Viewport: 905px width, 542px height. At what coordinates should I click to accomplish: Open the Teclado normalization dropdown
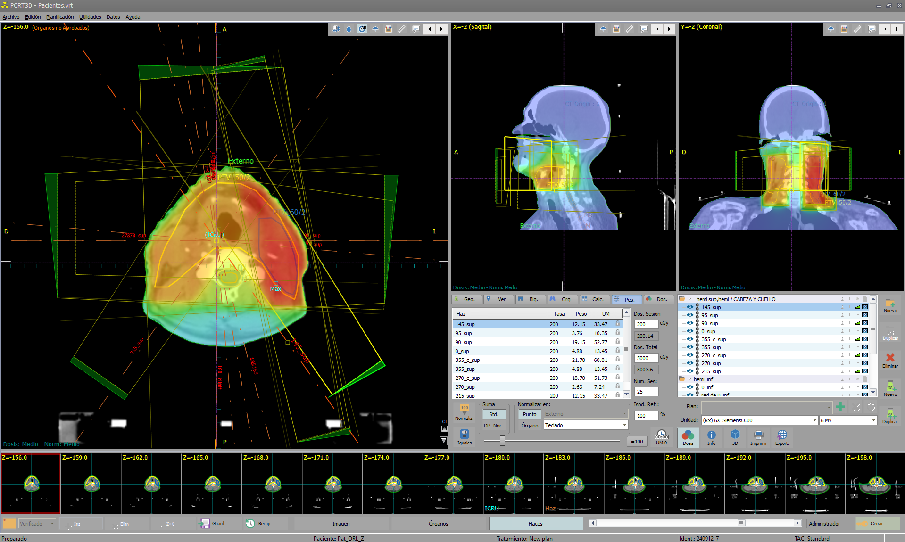[x=624, y=425]
